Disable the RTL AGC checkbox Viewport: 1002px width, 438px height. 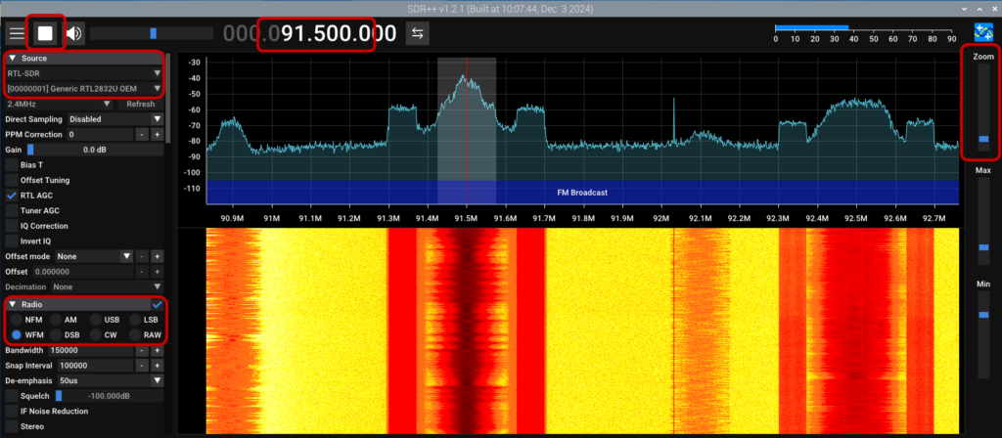point(12,195)
